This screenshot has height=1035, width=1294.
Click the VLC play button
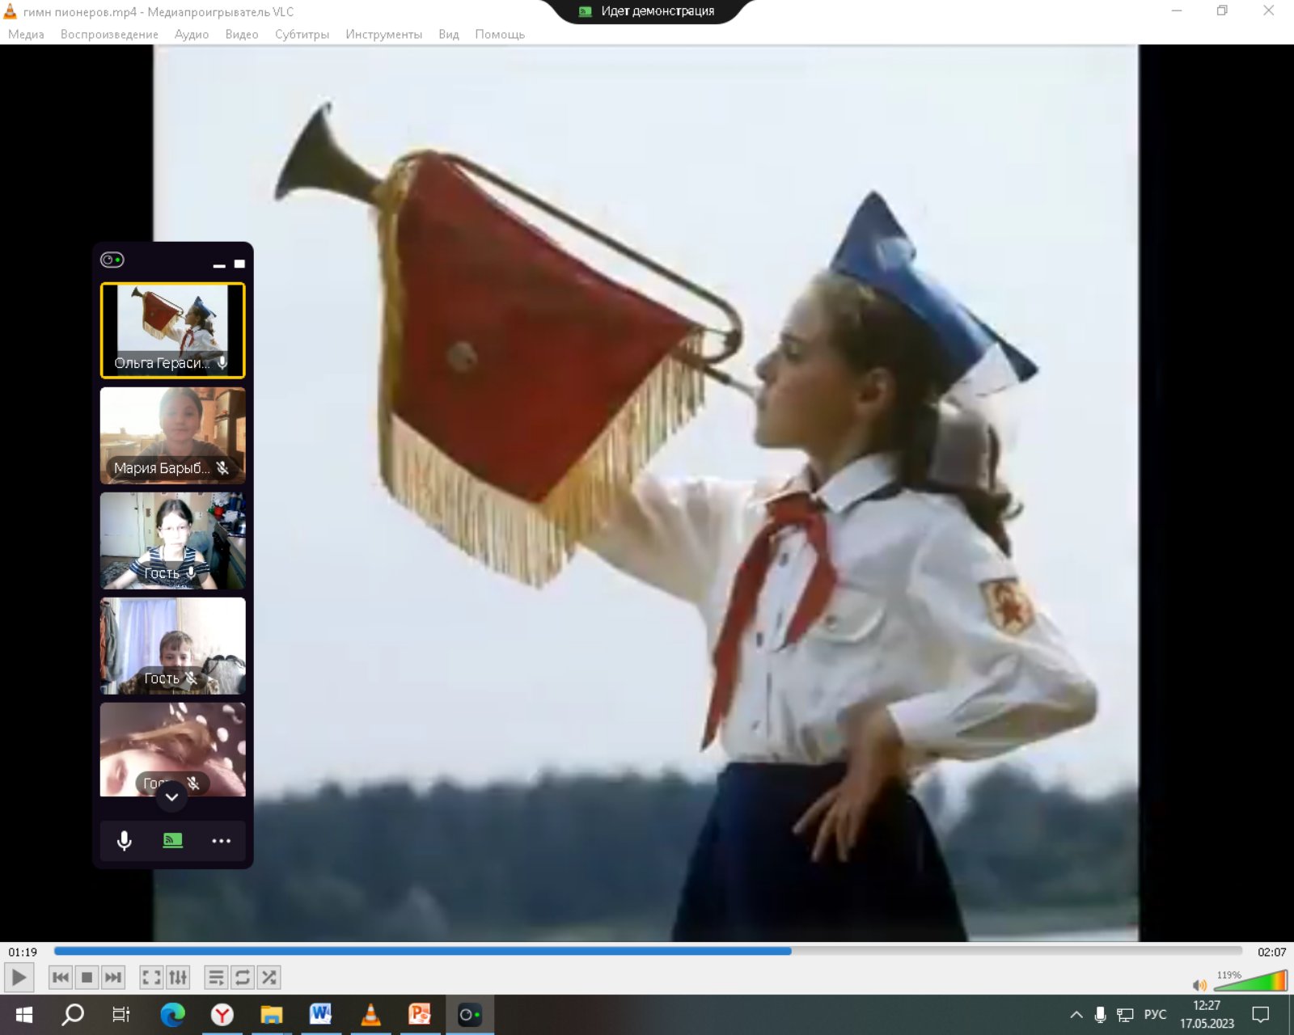tap(19, 978)
